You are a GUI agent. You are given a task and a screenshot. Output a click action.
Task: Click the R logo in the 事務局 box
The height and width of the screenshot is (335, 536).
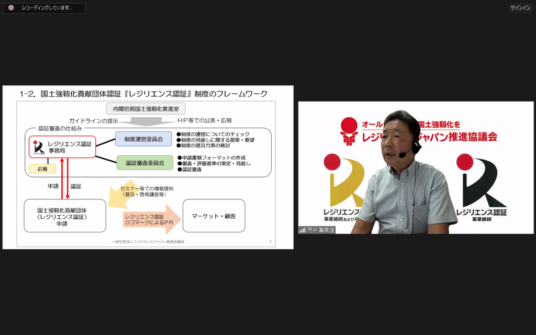39,148
